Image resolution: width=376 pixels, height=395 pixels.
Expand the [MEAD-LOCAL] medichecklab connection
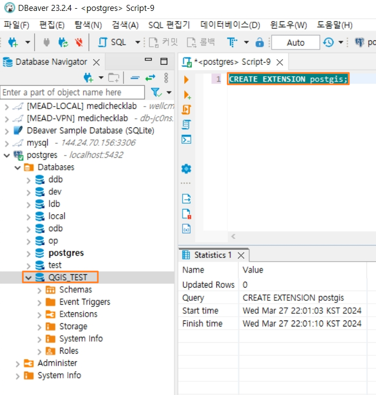pyautogui.click(x=7, y=107)
